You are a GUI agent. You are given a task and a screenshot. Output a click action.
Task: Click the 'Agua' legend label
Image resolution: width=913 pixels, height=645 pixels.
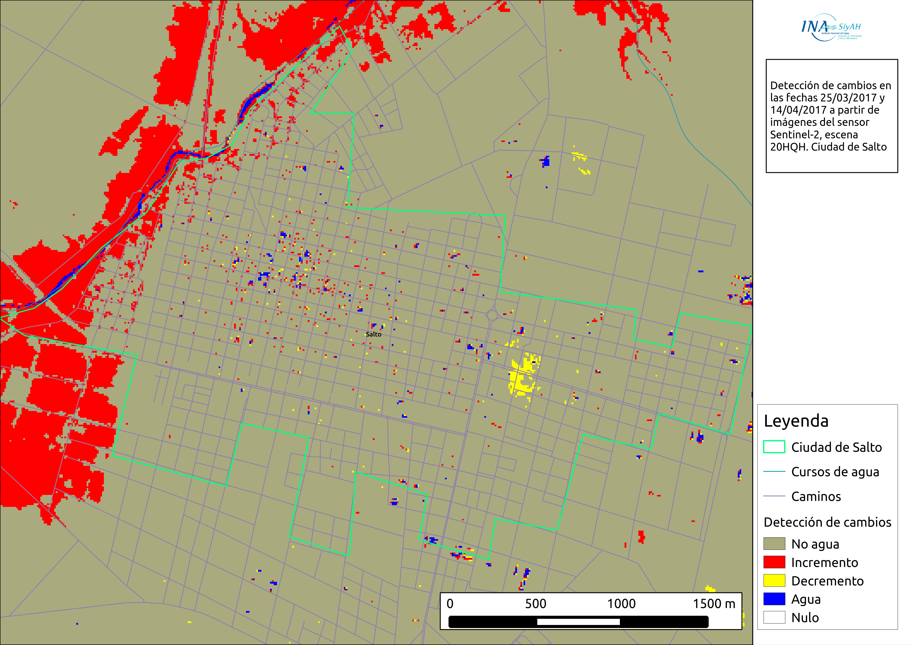click(806, 600)
